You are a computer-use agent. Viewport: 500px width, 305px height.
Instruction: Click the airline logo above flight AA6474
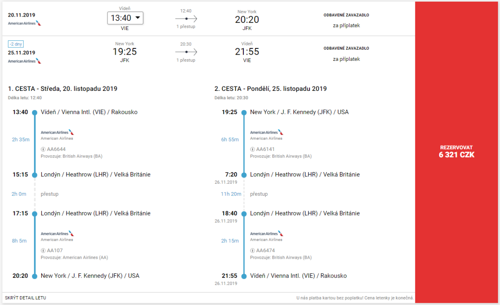tap(267, 234)
